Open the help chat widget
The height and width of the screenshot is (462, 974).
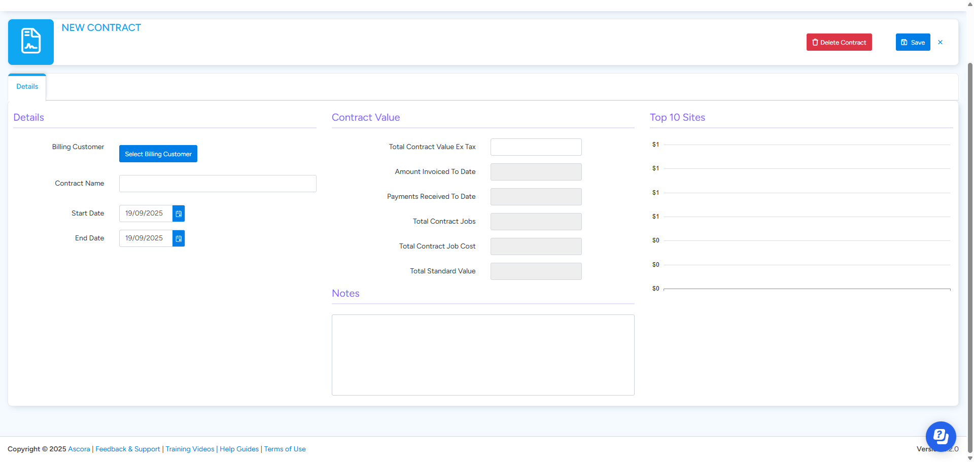pos(941,436)
